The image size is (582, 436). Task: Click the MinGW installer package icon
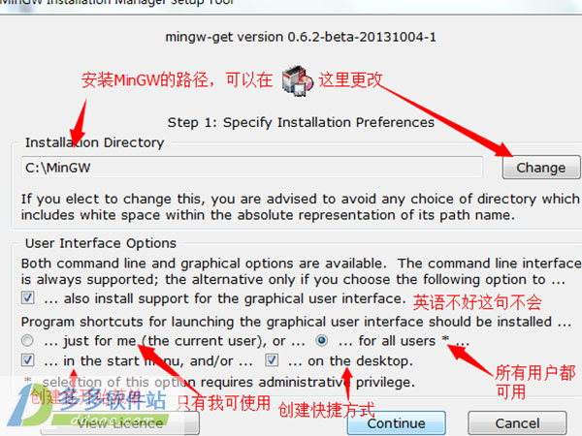pos(298,80)
